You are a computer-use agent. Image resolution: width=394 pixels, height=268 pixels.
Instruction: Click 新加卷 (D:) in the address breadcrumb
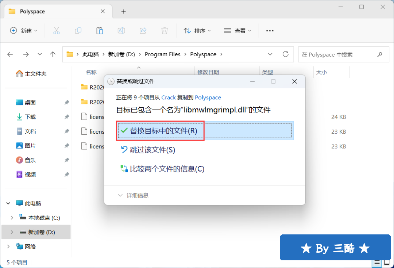coord(121,54)
